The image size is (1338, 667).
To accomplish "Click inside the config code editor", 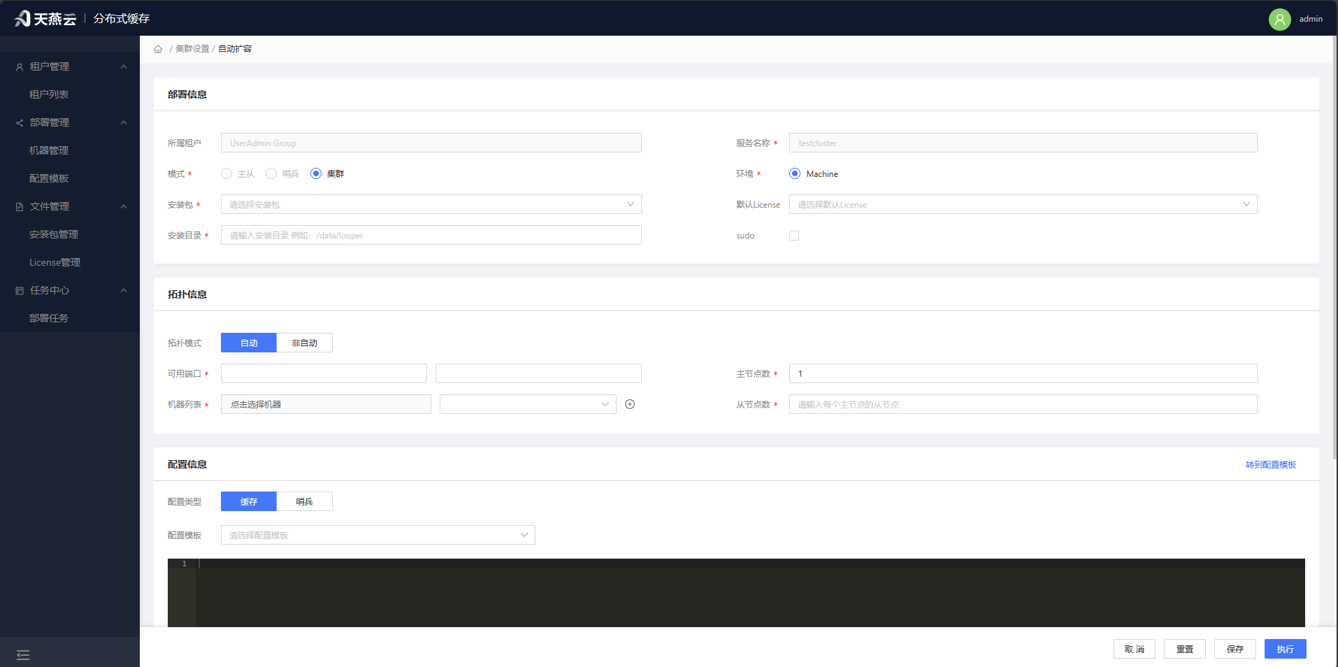I will click(736, 593).
